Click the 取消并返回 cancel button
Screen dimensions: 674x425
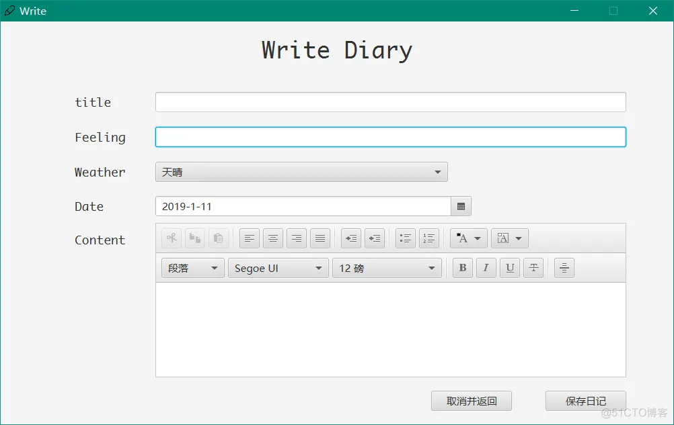[472, 401]
